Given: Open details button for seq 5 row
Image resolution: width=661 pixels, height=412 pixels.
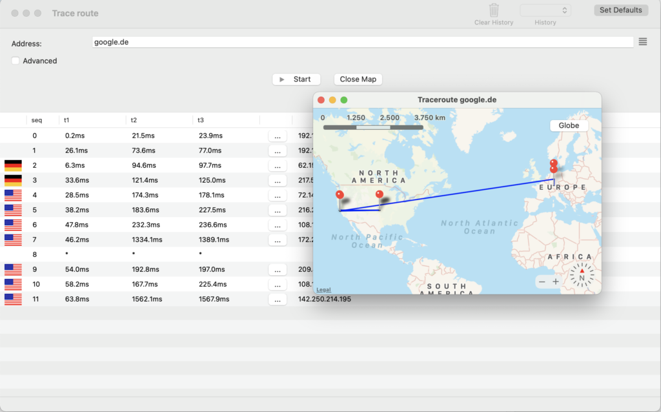Looking at the screenshot, I should coord(278,210).
